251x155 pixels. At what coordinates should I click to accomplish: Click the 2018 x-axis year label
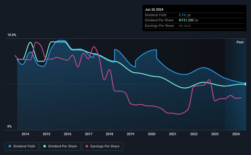pos(109,134)
